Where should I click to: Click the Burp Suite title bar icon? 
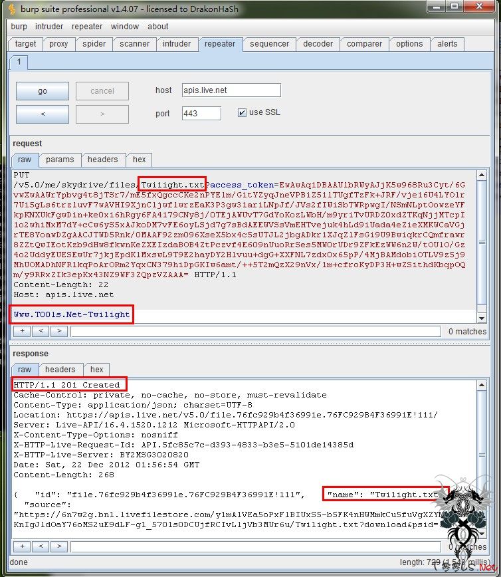point(12,9)
